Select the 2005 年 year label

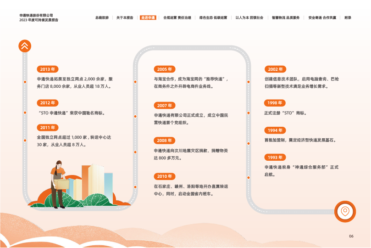pos(164,69)
